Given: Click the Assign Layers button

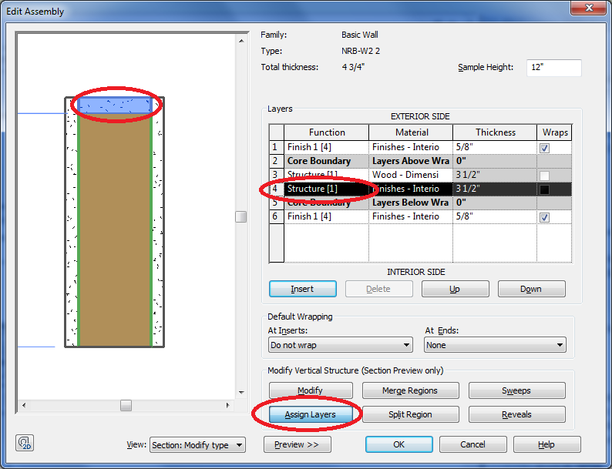Looking at the screenshot, I should (311, 414).
